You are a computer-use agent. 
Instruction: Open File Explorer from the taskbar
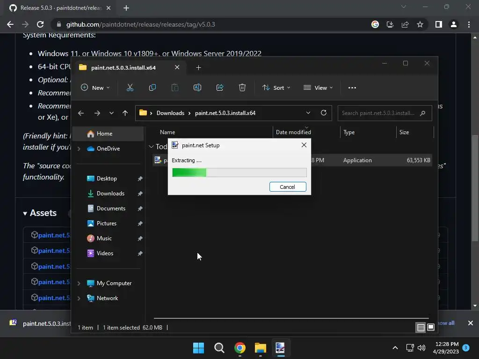pos(260,348)
